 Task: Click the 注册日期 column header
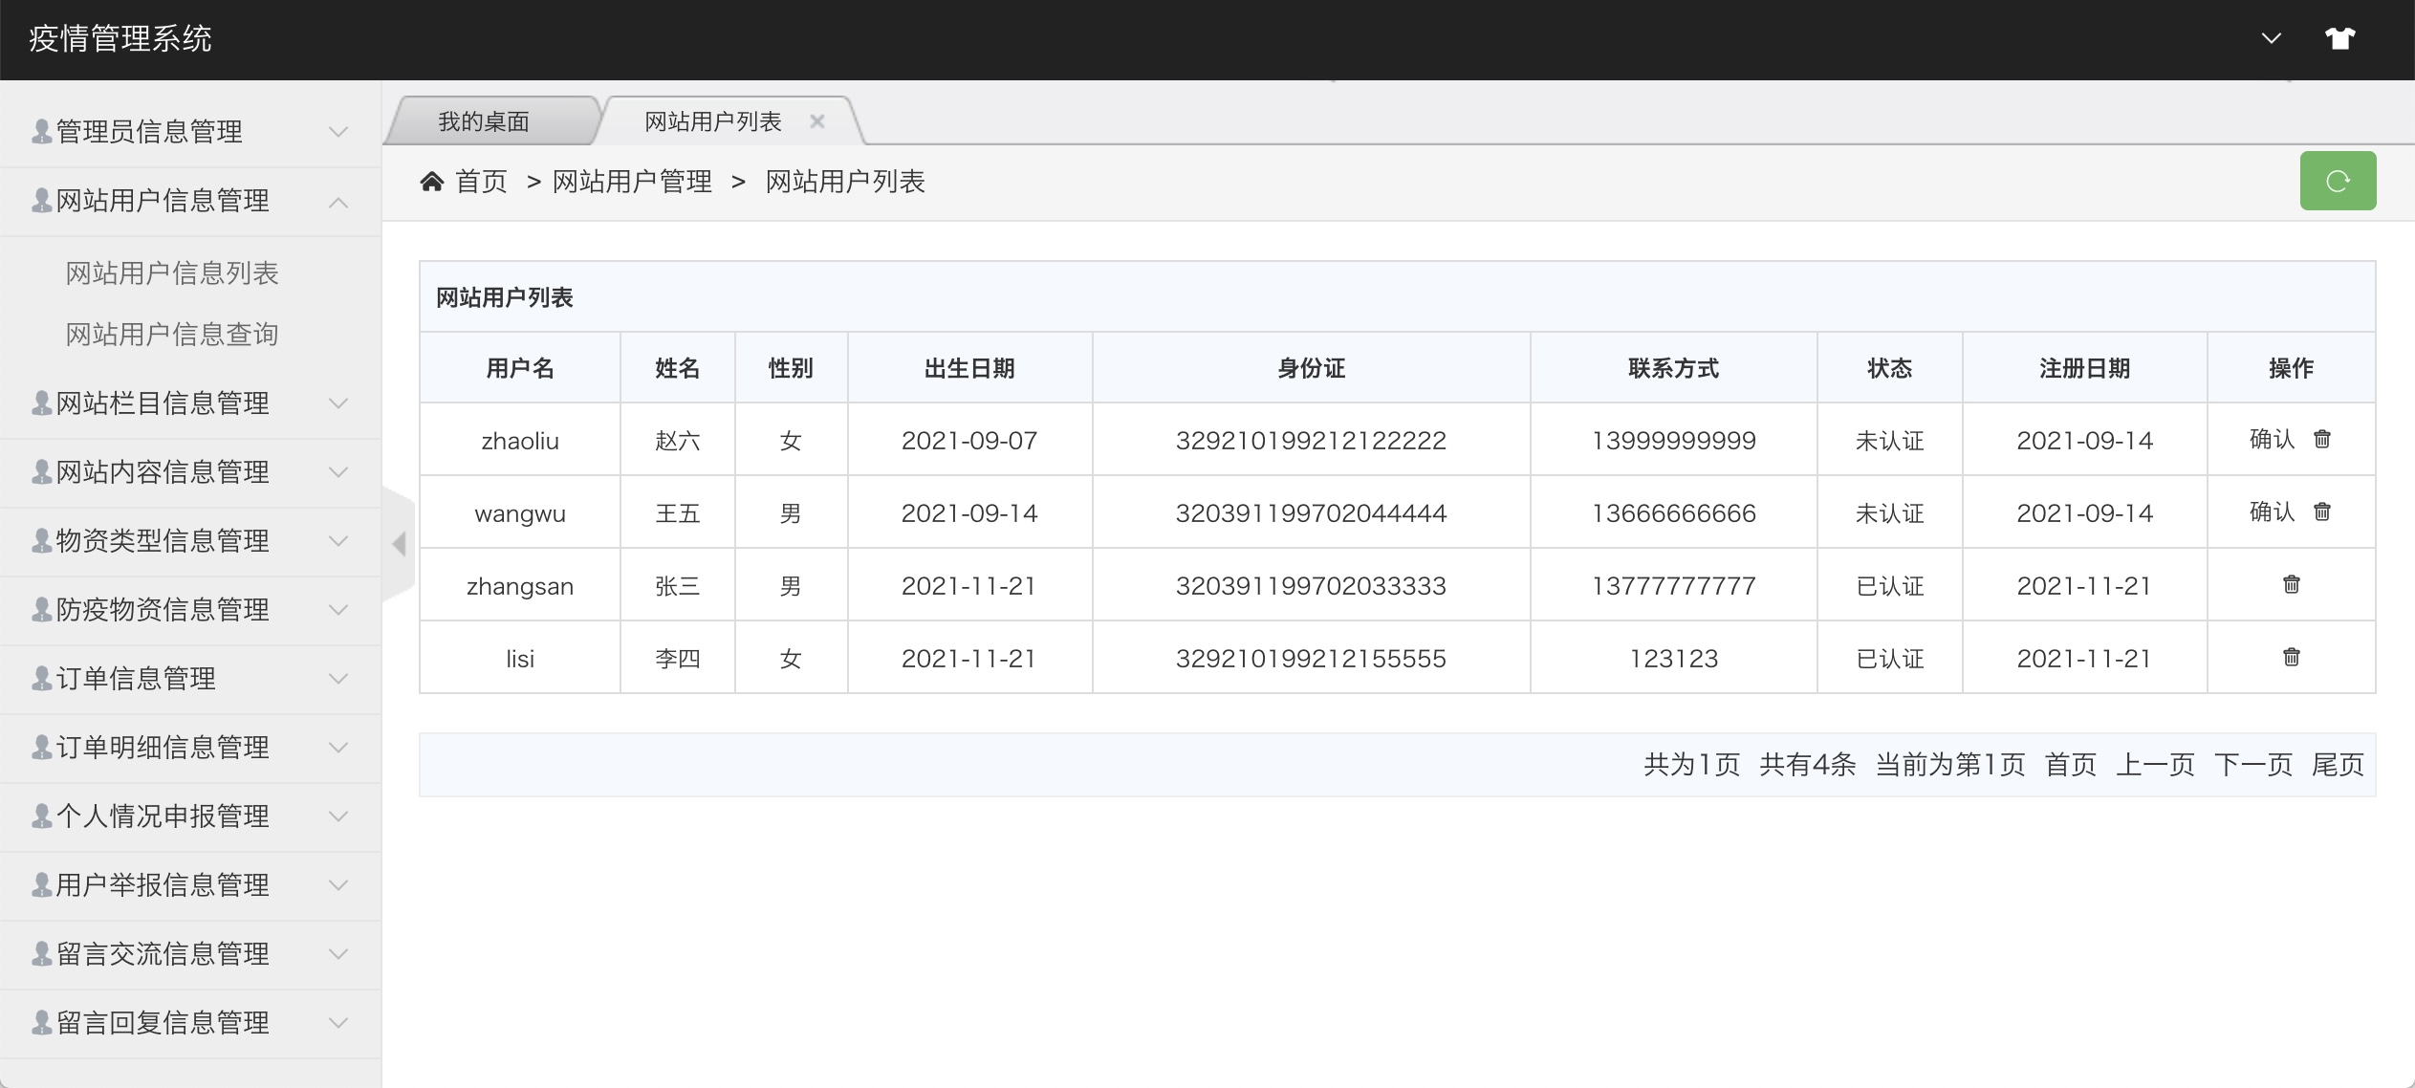2085,368
